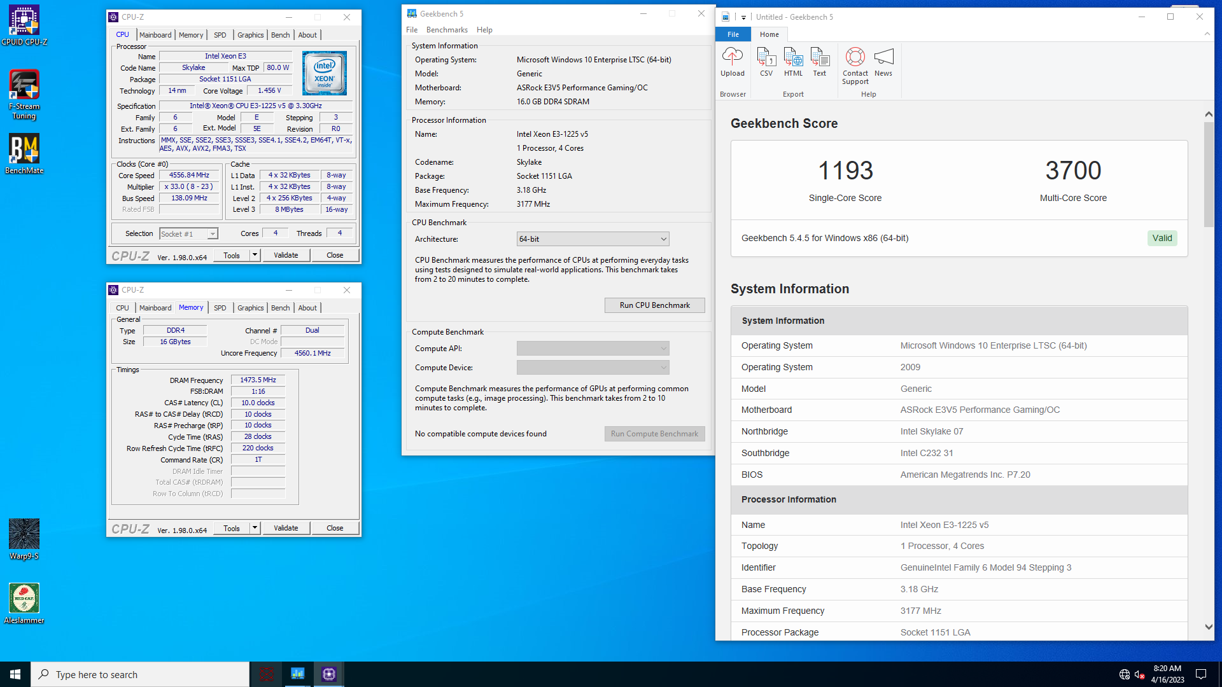1222x687 pixels.
Task: Open network globe tray icon
Action: pyautogui.click(x=1125, y=674)
